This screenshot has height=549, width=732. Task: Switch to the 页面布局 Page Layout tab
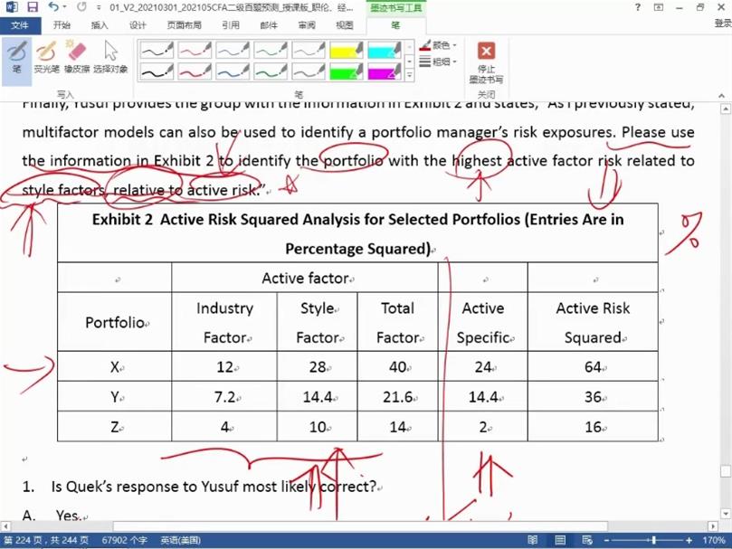[185, 25]
